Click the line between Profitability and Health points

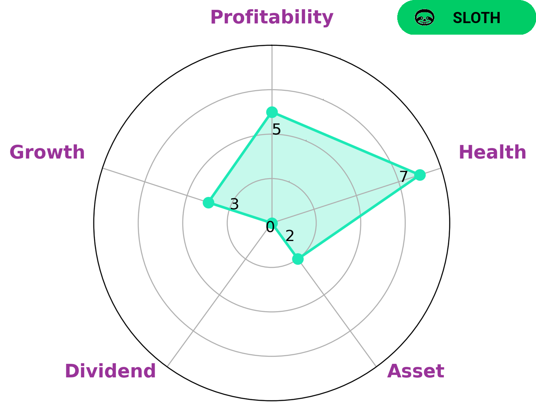(346, 144)
